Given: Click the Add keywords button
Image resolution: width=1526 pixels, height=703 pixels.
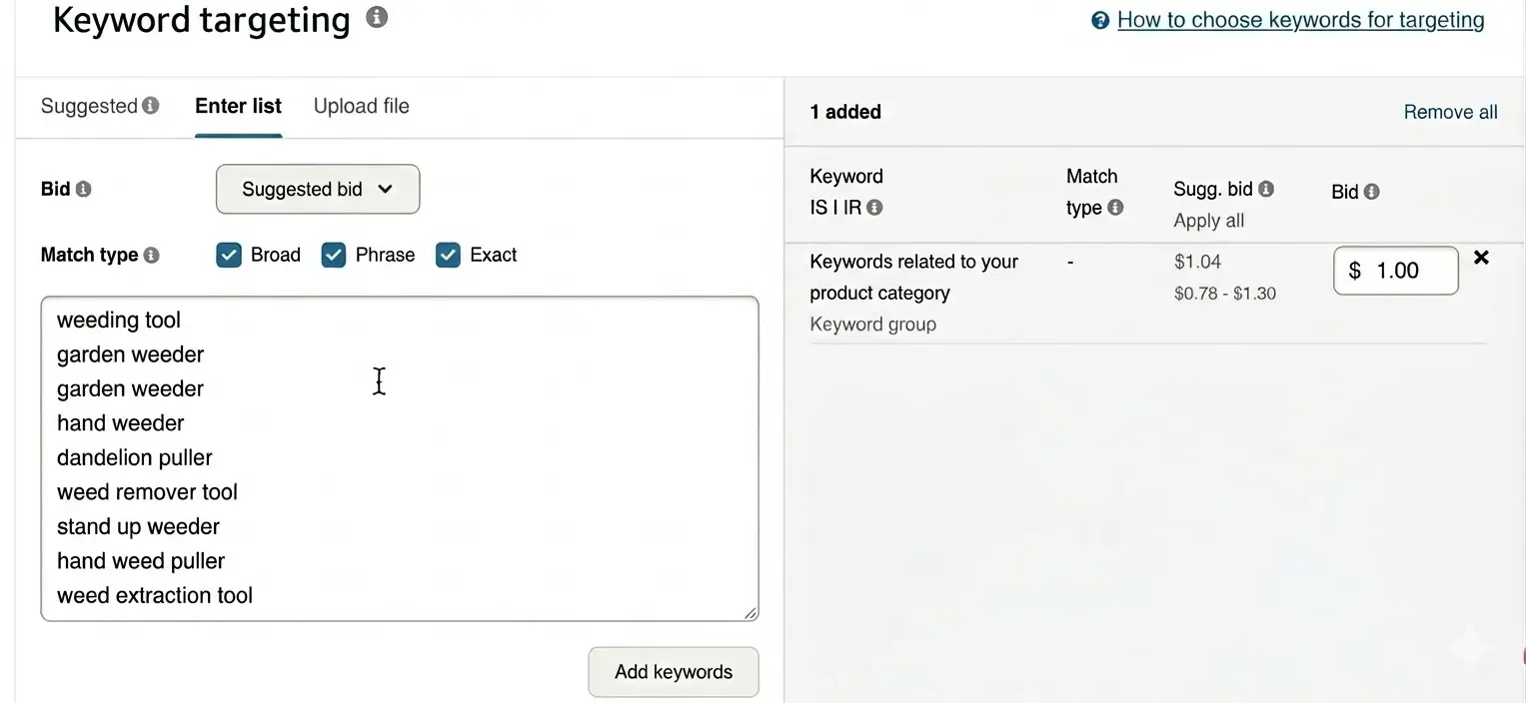Looking at the screenshot, I should click(x=673, y=672).
